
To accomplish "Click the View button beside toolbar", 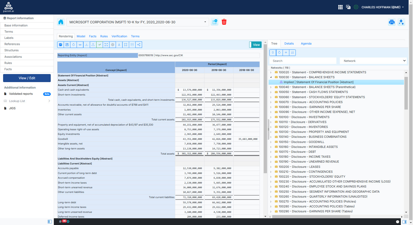I will pos(256,45).
